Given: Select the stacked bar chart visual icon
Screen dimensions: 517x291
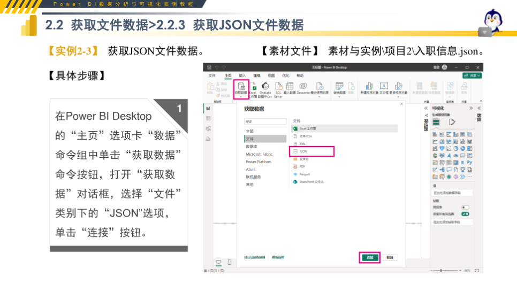Looking at the screenshot, I should click(435, 134).
